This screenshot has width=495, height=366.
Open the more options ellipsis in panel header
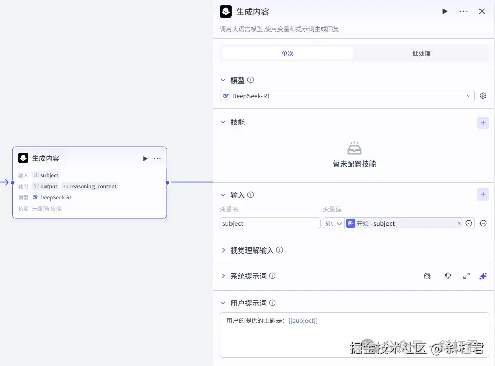(463, 11)
